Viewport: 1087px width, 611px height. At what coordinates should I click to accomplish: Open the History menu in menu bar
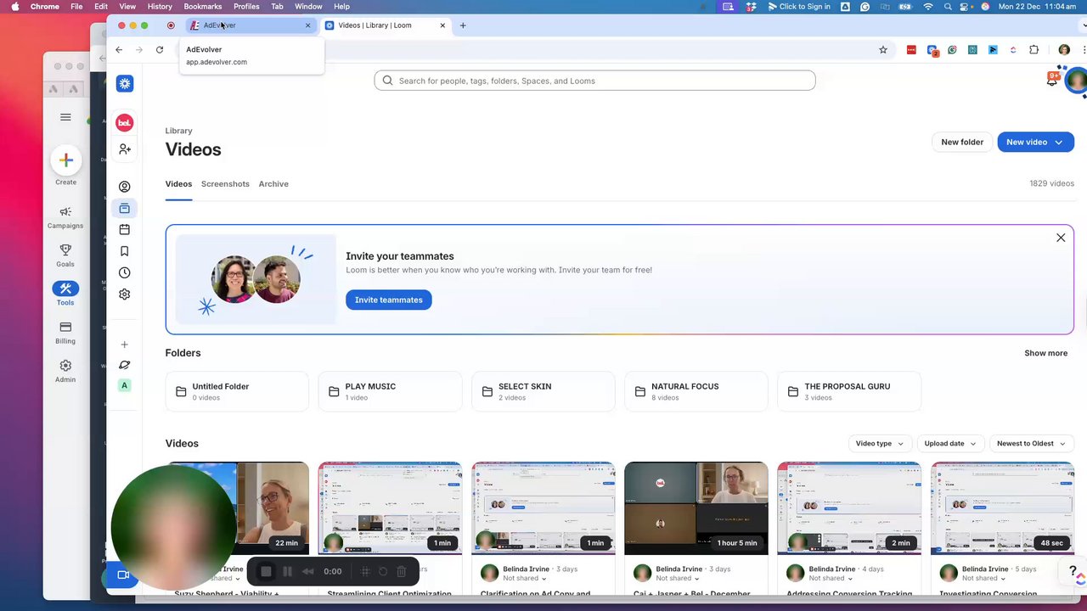(x=160, y=6)
